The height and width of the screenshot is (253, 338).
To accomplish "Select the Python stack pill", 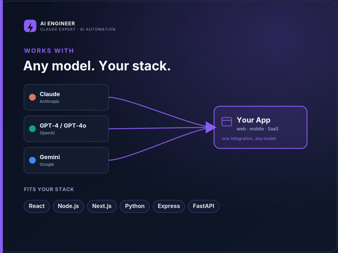I will point(135,206).
